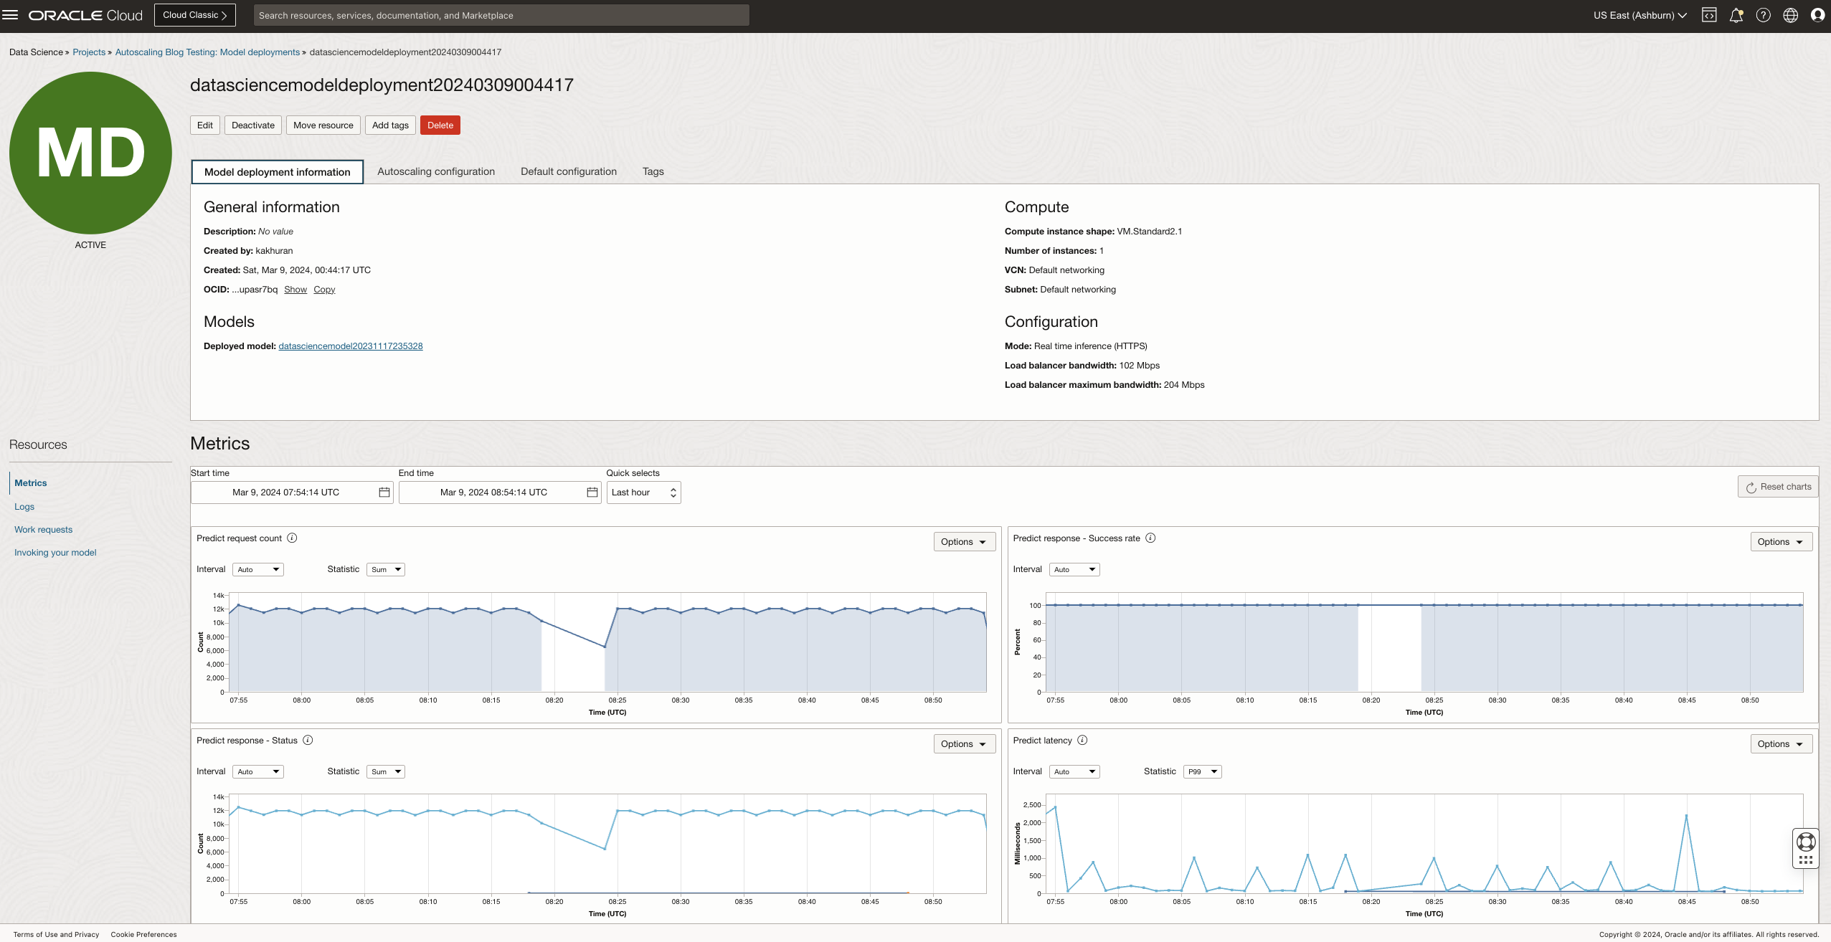Open the Cloud Shell developer tools icon
The image size is (1831, 942).
(1709, 15)
